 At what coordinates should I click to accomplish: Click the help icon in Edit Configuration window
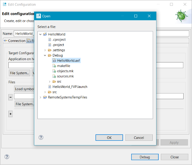point(7,157)
